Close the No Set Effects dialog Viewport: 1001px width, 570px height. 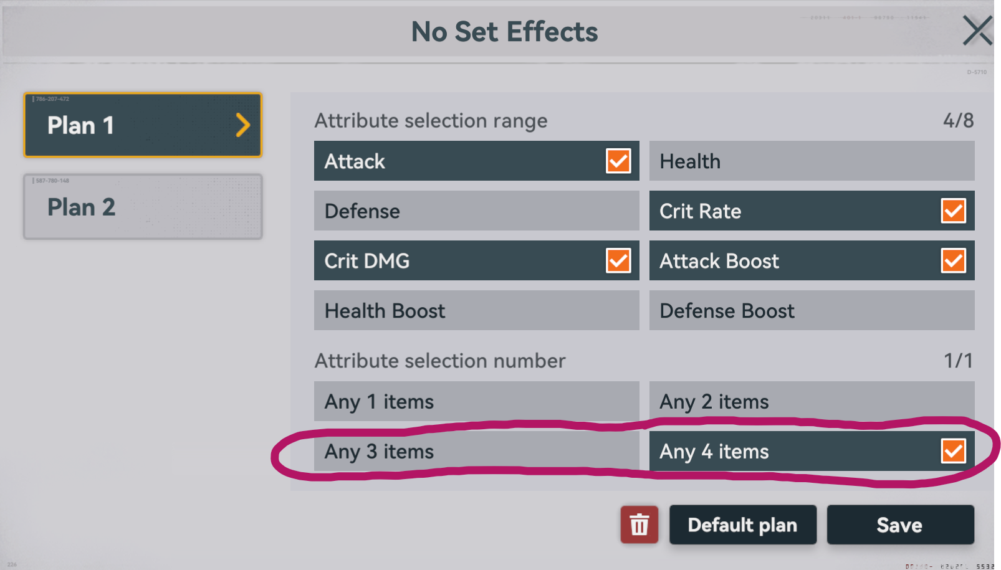(976, 31)
